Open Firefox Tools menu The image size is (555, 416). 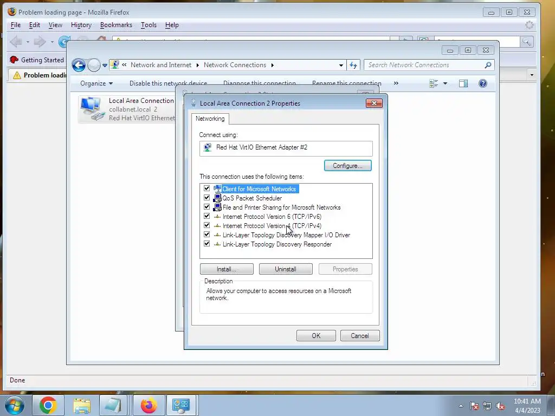149,25
